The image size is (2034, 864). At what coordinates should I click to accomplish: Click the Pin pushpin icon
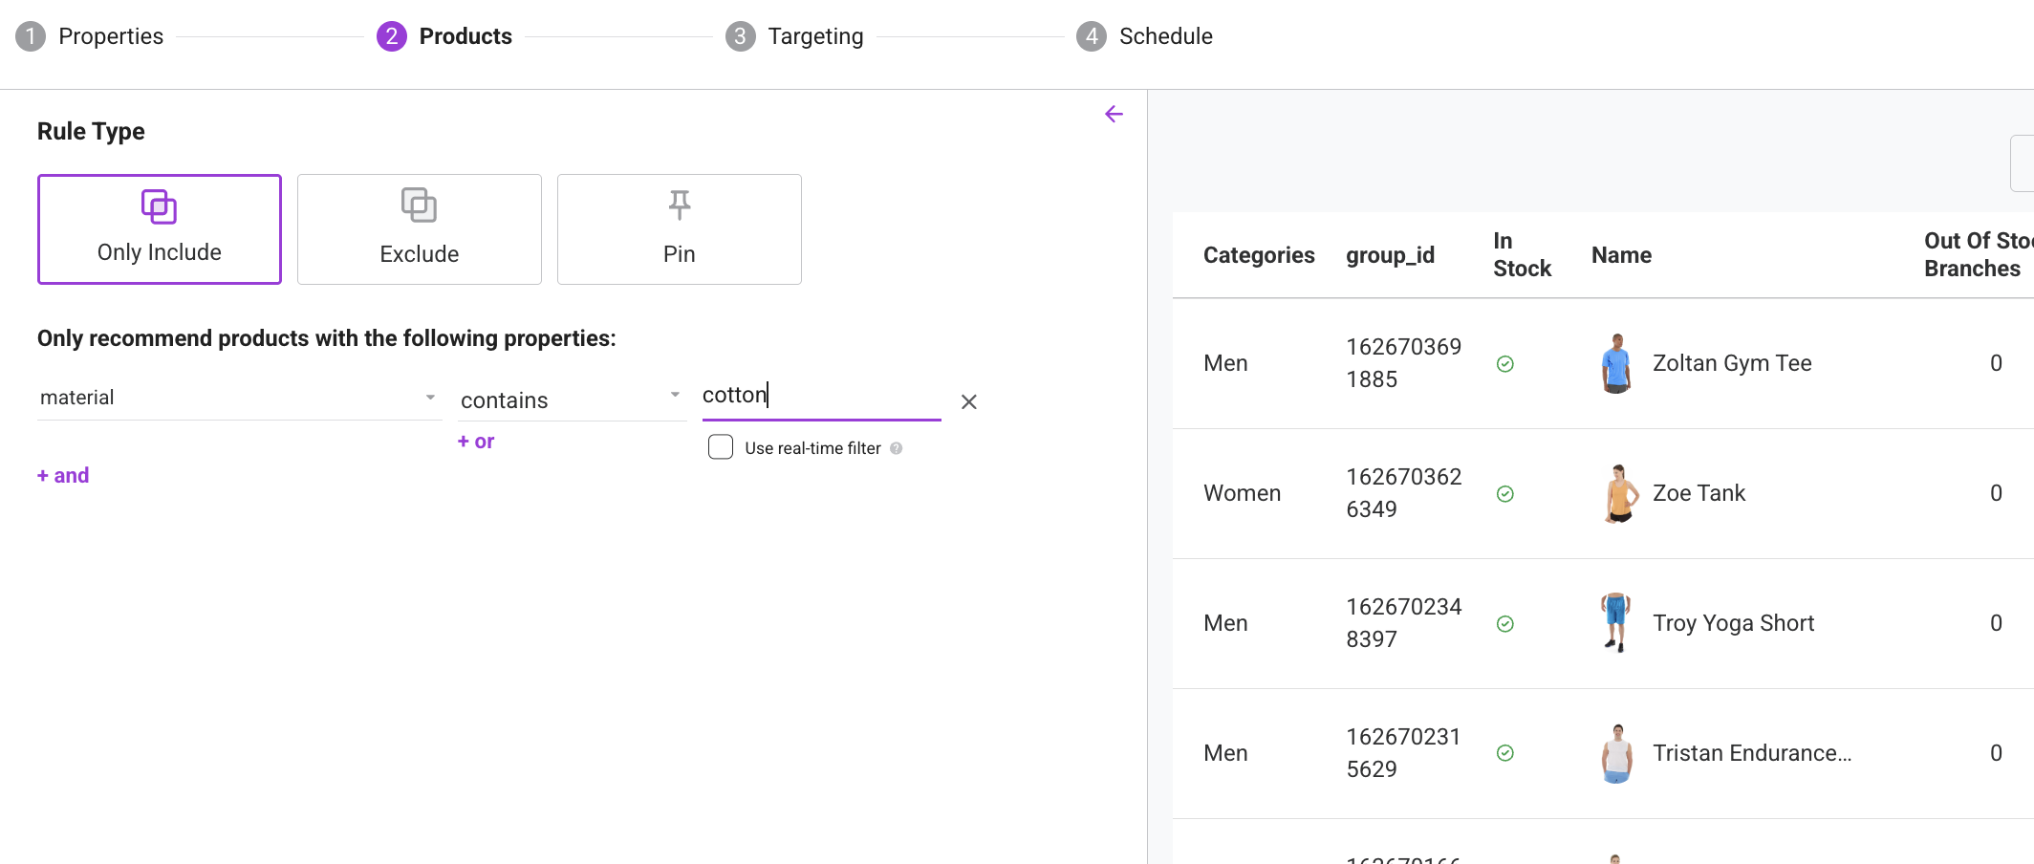680,205
